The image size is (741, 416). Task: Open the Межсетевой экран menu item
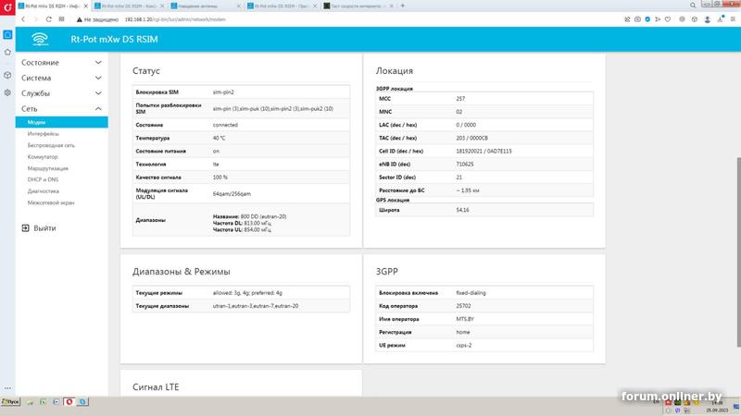[x=51, y=202]
